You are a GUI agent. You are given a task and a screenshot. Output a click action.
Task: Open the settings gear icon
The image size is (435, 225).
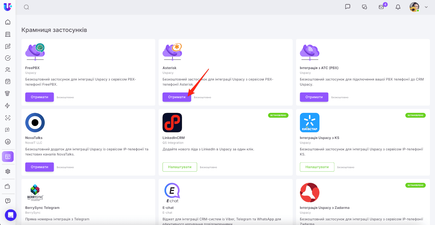point(8,172)
